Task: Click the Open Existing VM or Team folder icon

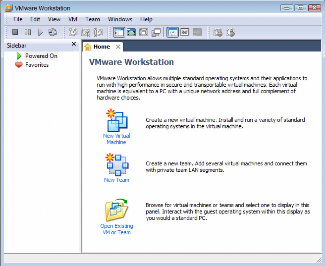Action: point(116,210)
